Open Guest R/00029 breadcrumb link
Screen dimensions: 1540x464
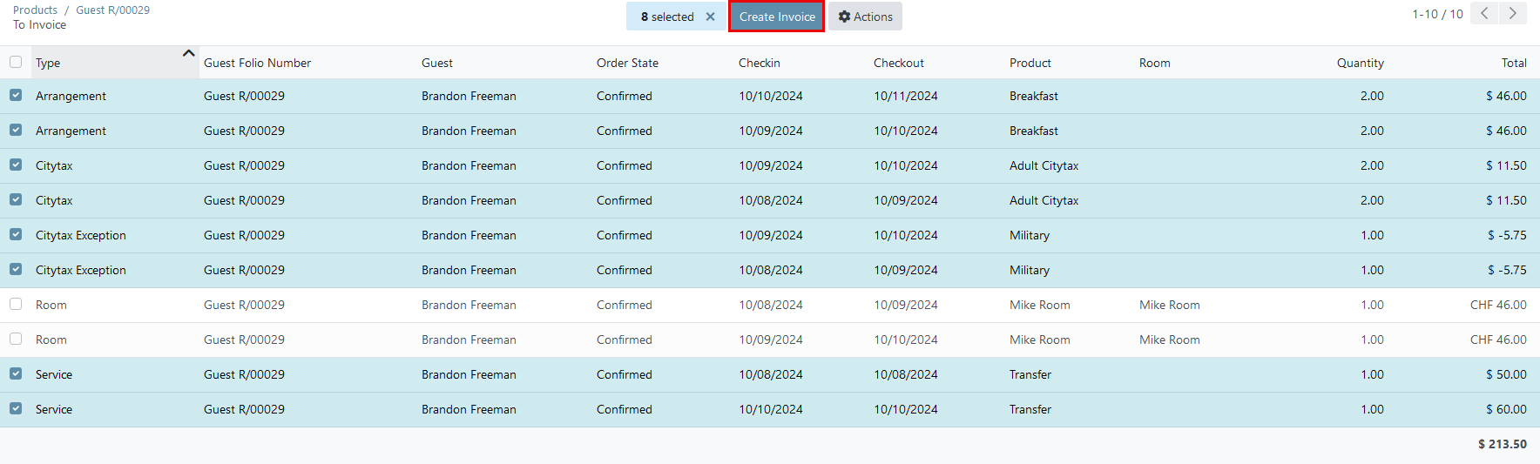pyautogui.click(x=112, y=10)
